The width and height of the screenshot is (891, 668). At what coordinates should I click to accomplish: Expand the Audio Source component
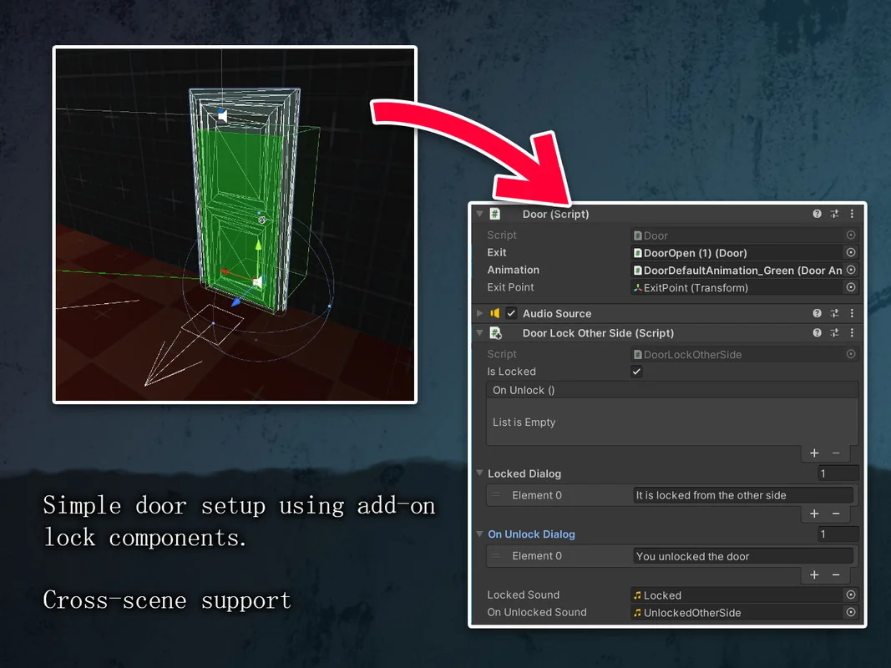point(479,314)
